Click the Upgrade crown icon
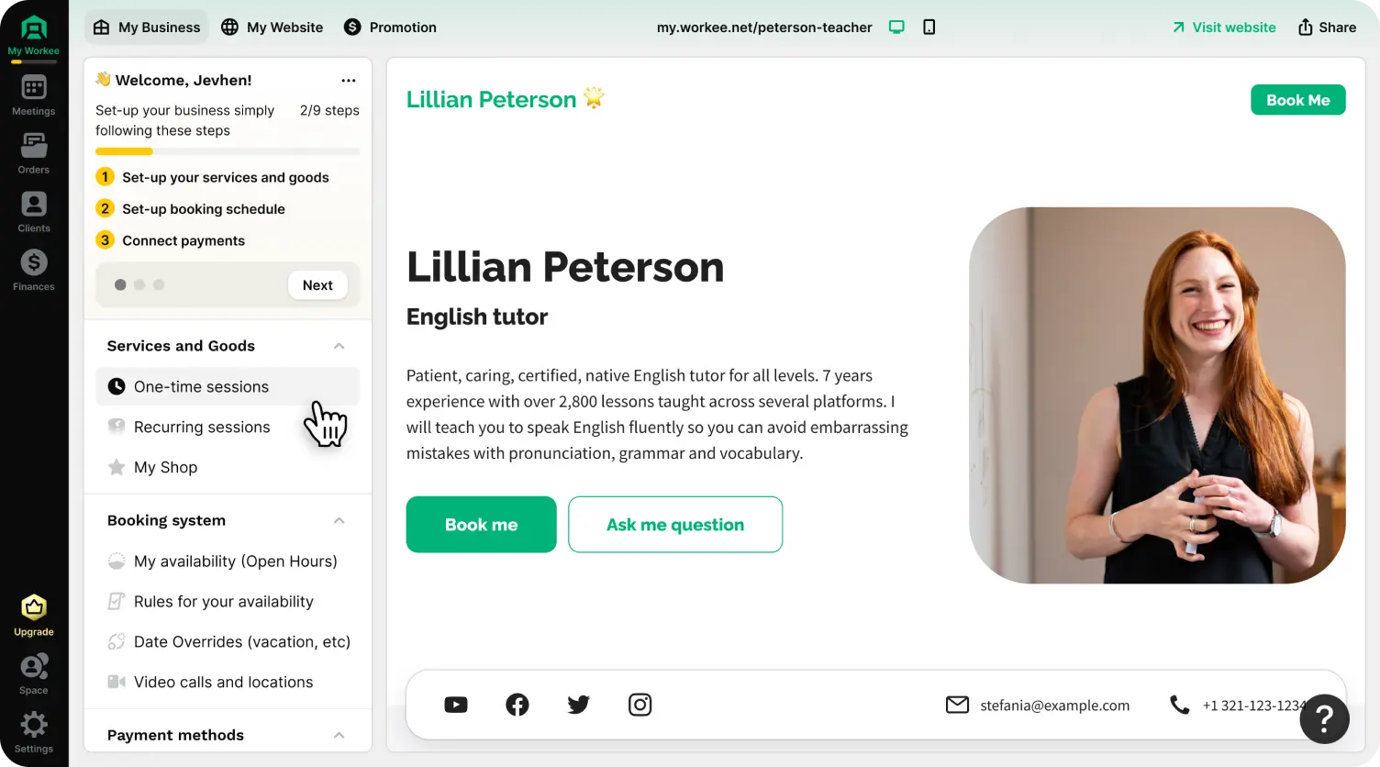The width and height of the screenshot is (1380, 767). click(x=33, y=607)
